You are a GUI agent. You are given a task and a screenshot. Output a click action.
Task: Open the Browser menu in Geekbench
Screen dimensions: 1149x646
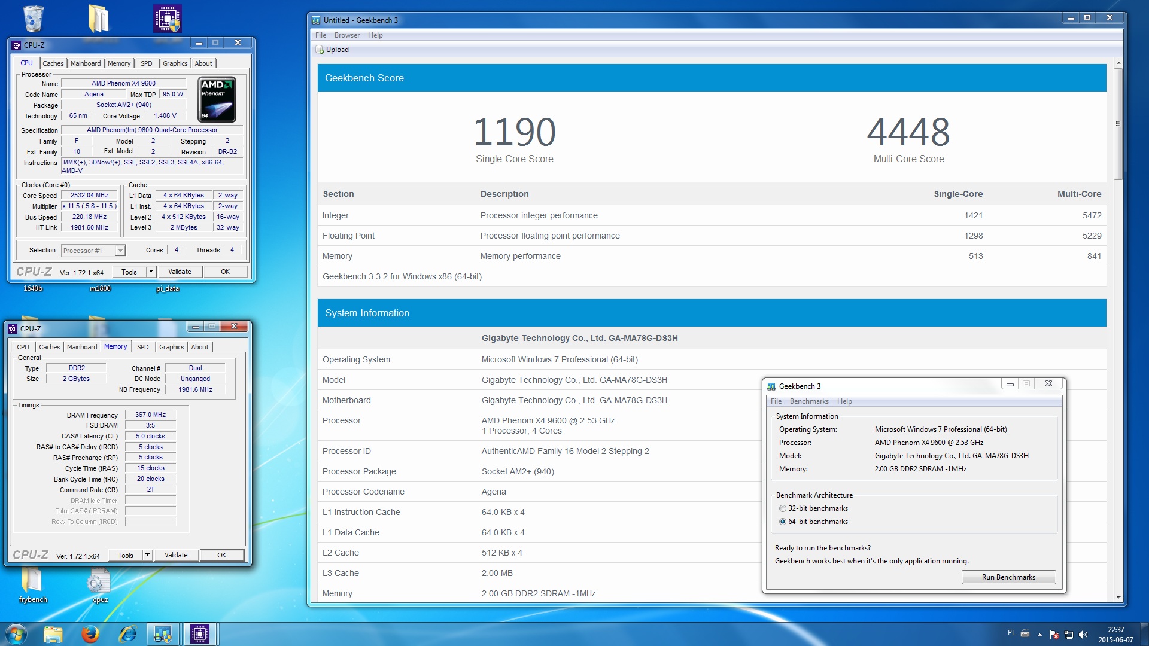(347, 35)
